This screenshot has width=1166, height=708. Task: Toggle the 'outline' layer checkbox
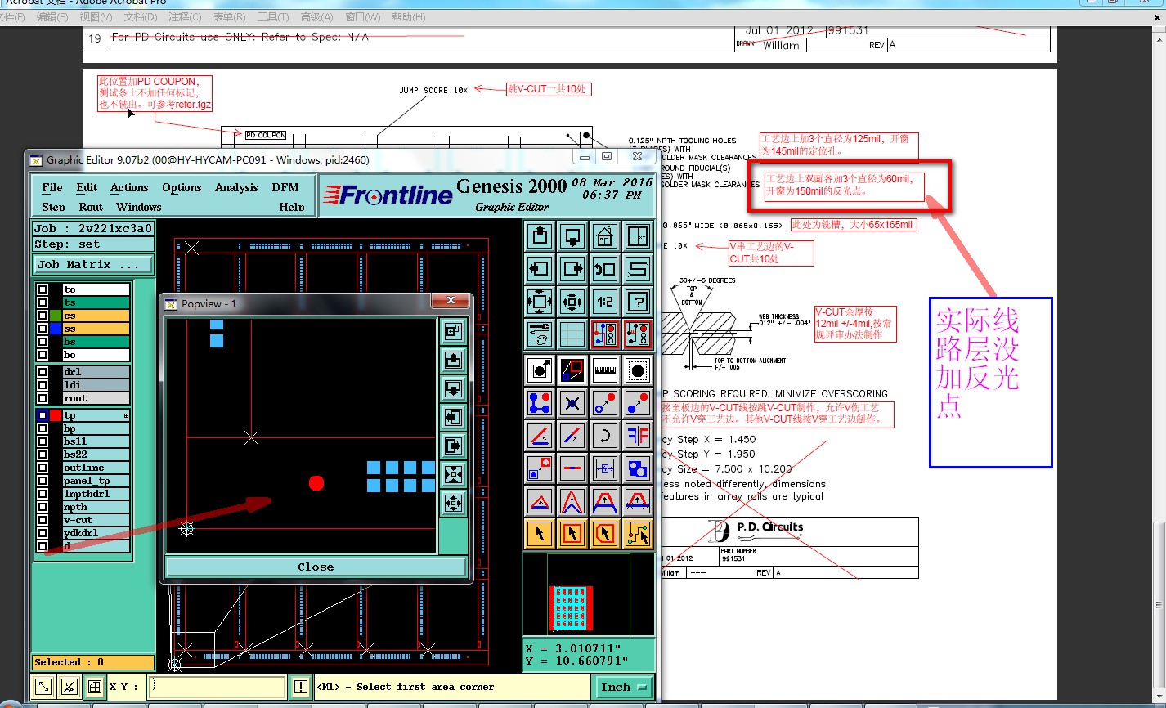tap(43, 468)
